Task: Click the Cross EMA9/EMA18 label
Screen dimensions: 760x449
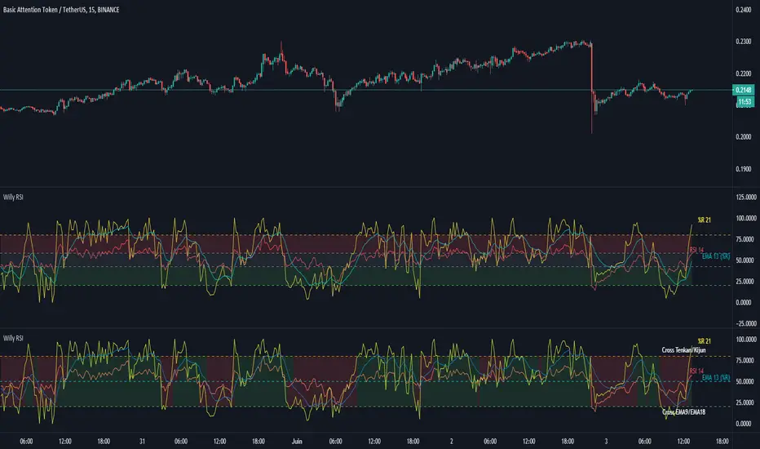Action: click(683, 412)
